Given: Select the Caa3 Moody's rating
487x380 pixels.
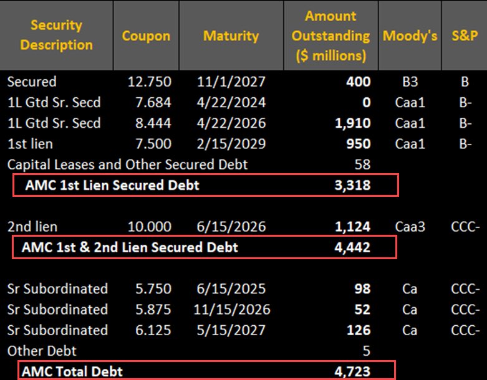Looking at the screenshot, I should click(x=410, y=227).
